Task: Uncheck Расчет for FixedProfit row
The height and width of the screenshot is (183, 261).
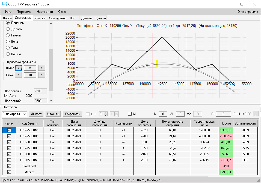Action: coord(9,166)
